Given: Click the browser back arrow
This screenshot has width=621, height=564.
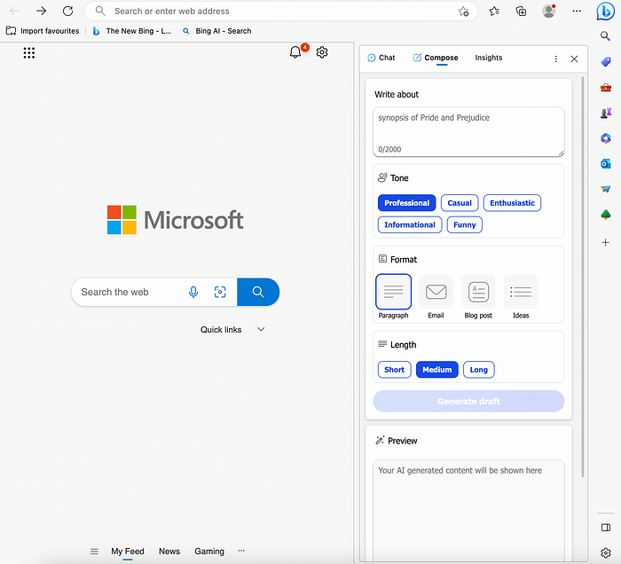Looking at the screenshot, I should tap(15, 11).
